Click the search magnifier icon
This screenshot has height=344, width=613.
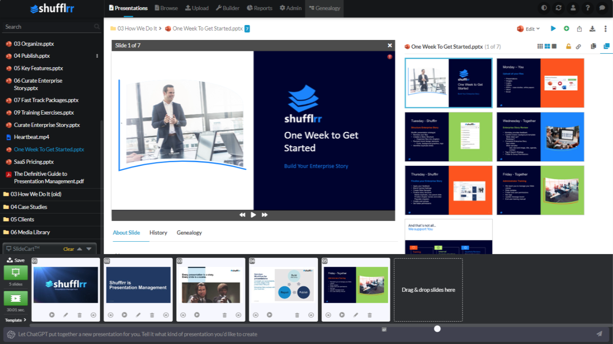pyautogui.click(x=96, y=27)
